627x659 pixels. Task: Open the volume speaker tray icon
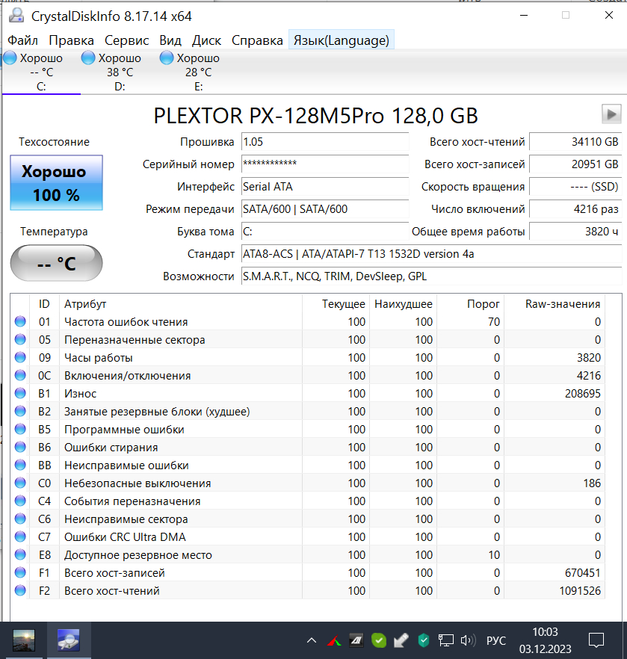pyautogui.click(x=468, y=640)
